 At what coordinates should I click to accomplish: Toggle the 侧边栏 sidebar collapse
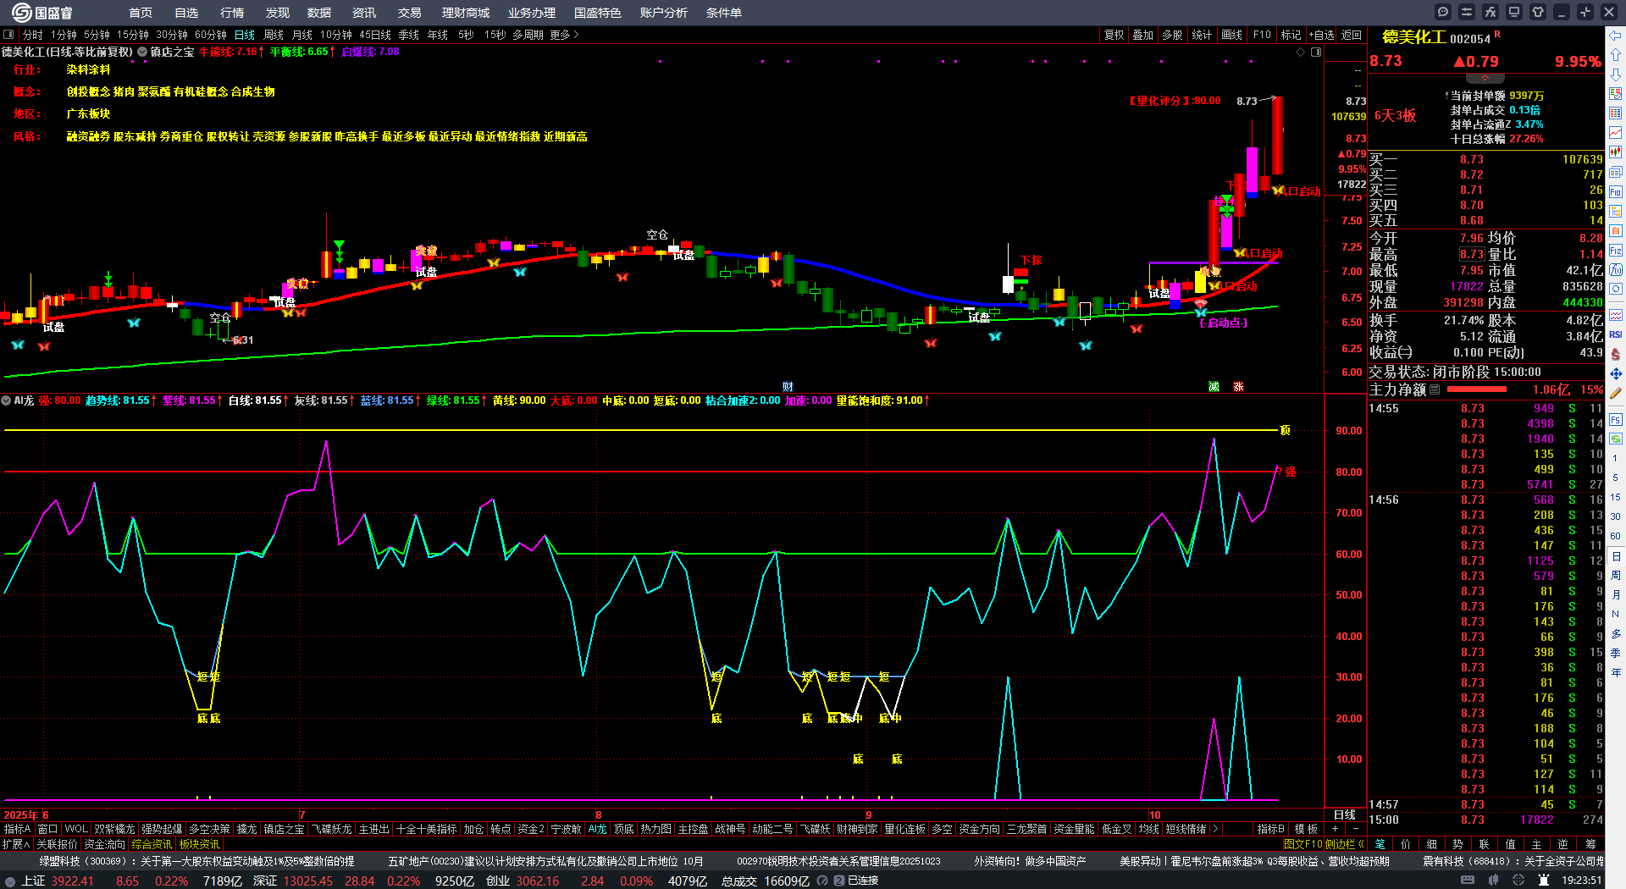[1345, 843]
